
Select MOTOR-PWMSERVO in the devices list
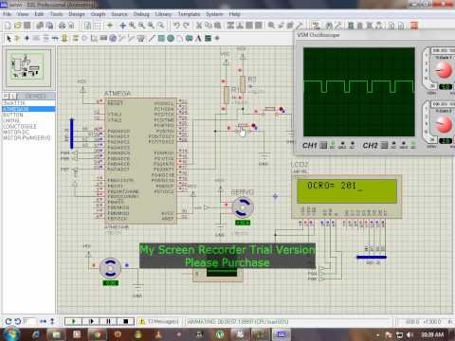27,138
